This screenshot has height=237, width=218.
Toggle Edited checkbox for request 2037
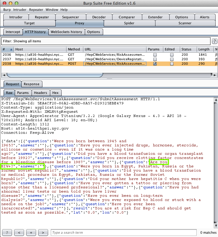click(x=172, y=59)
